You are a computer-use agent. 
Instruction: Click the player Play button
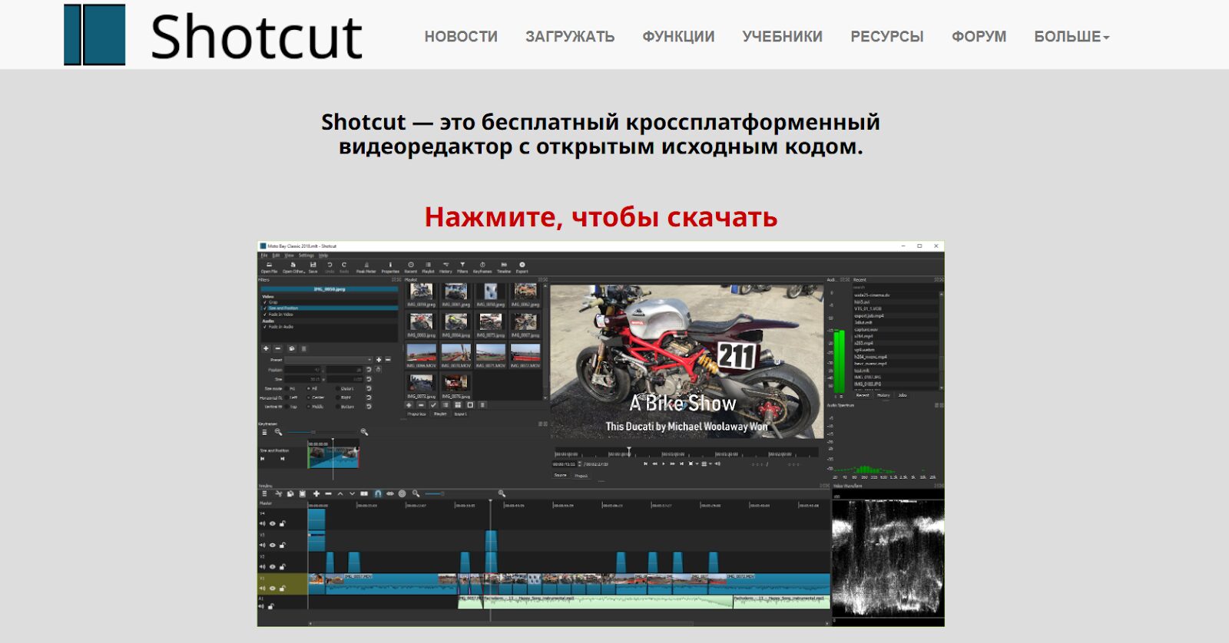(664, 463)
